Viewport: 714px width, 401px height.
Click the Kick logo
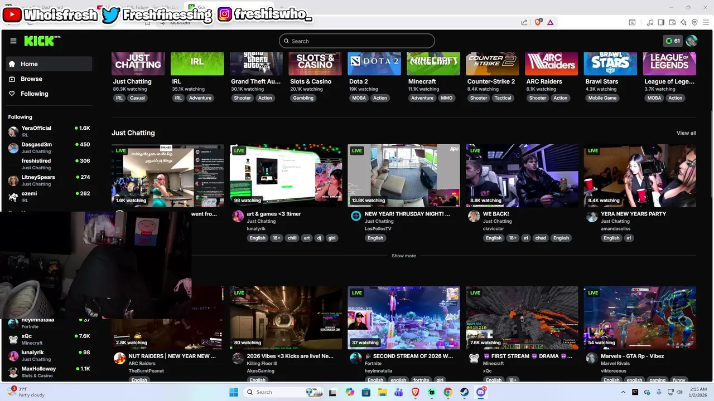42,41
